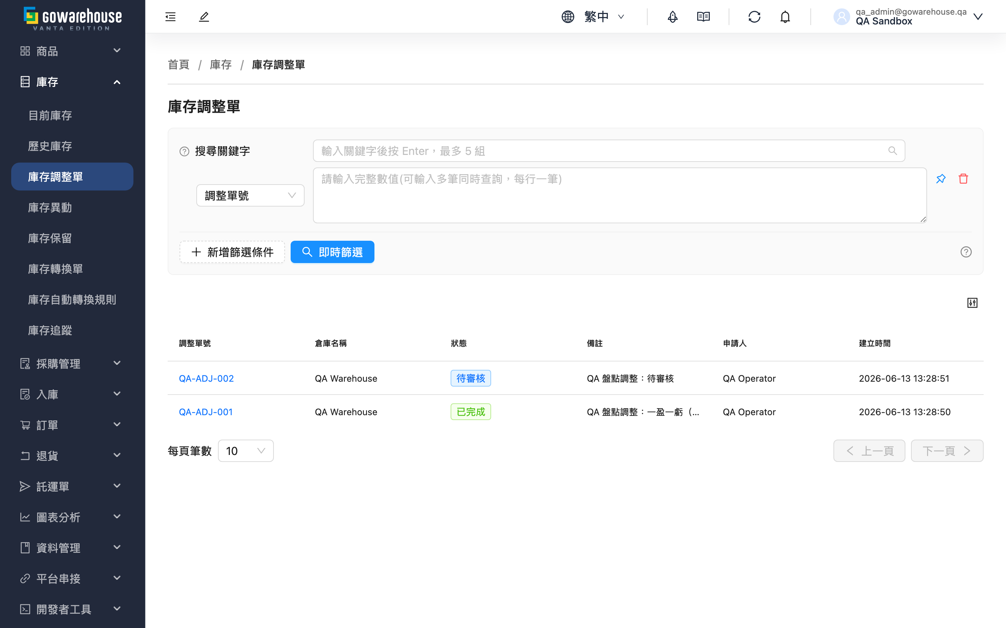
Task: Click the 建立時間 column header
Action: click(x=875, y=344)
